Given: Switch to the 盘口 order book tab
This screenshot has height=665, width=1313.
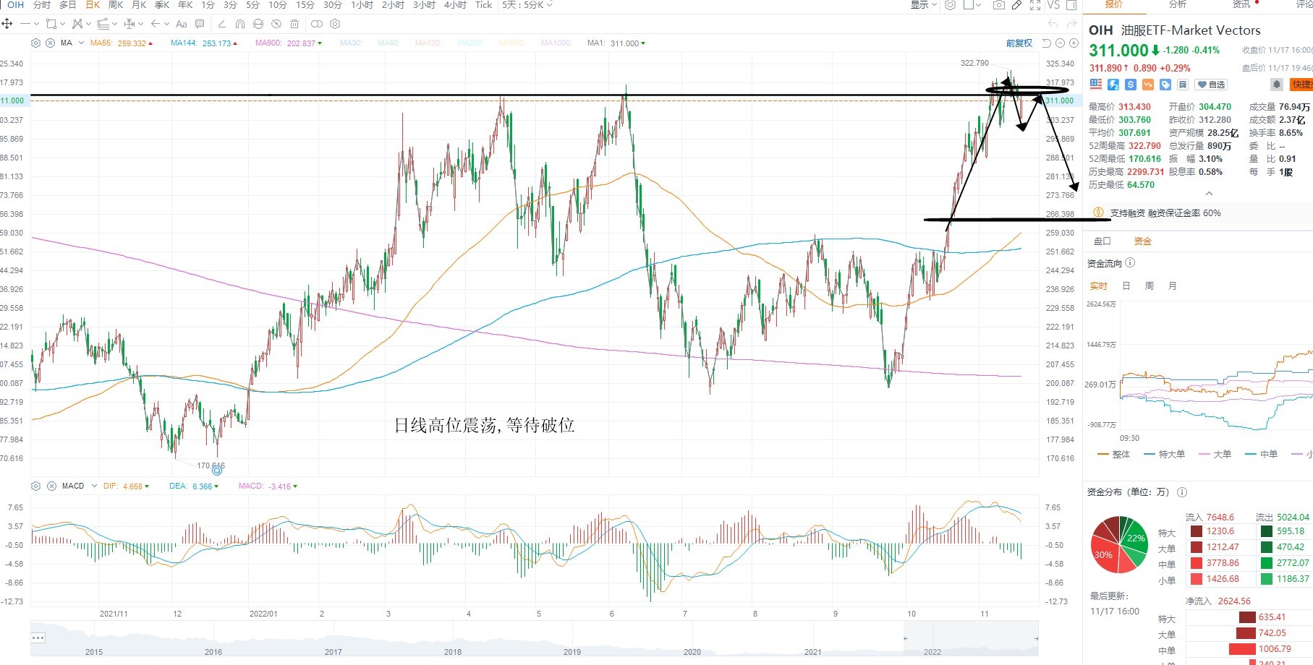Looking at the screenshot, I should point(1102,241).
